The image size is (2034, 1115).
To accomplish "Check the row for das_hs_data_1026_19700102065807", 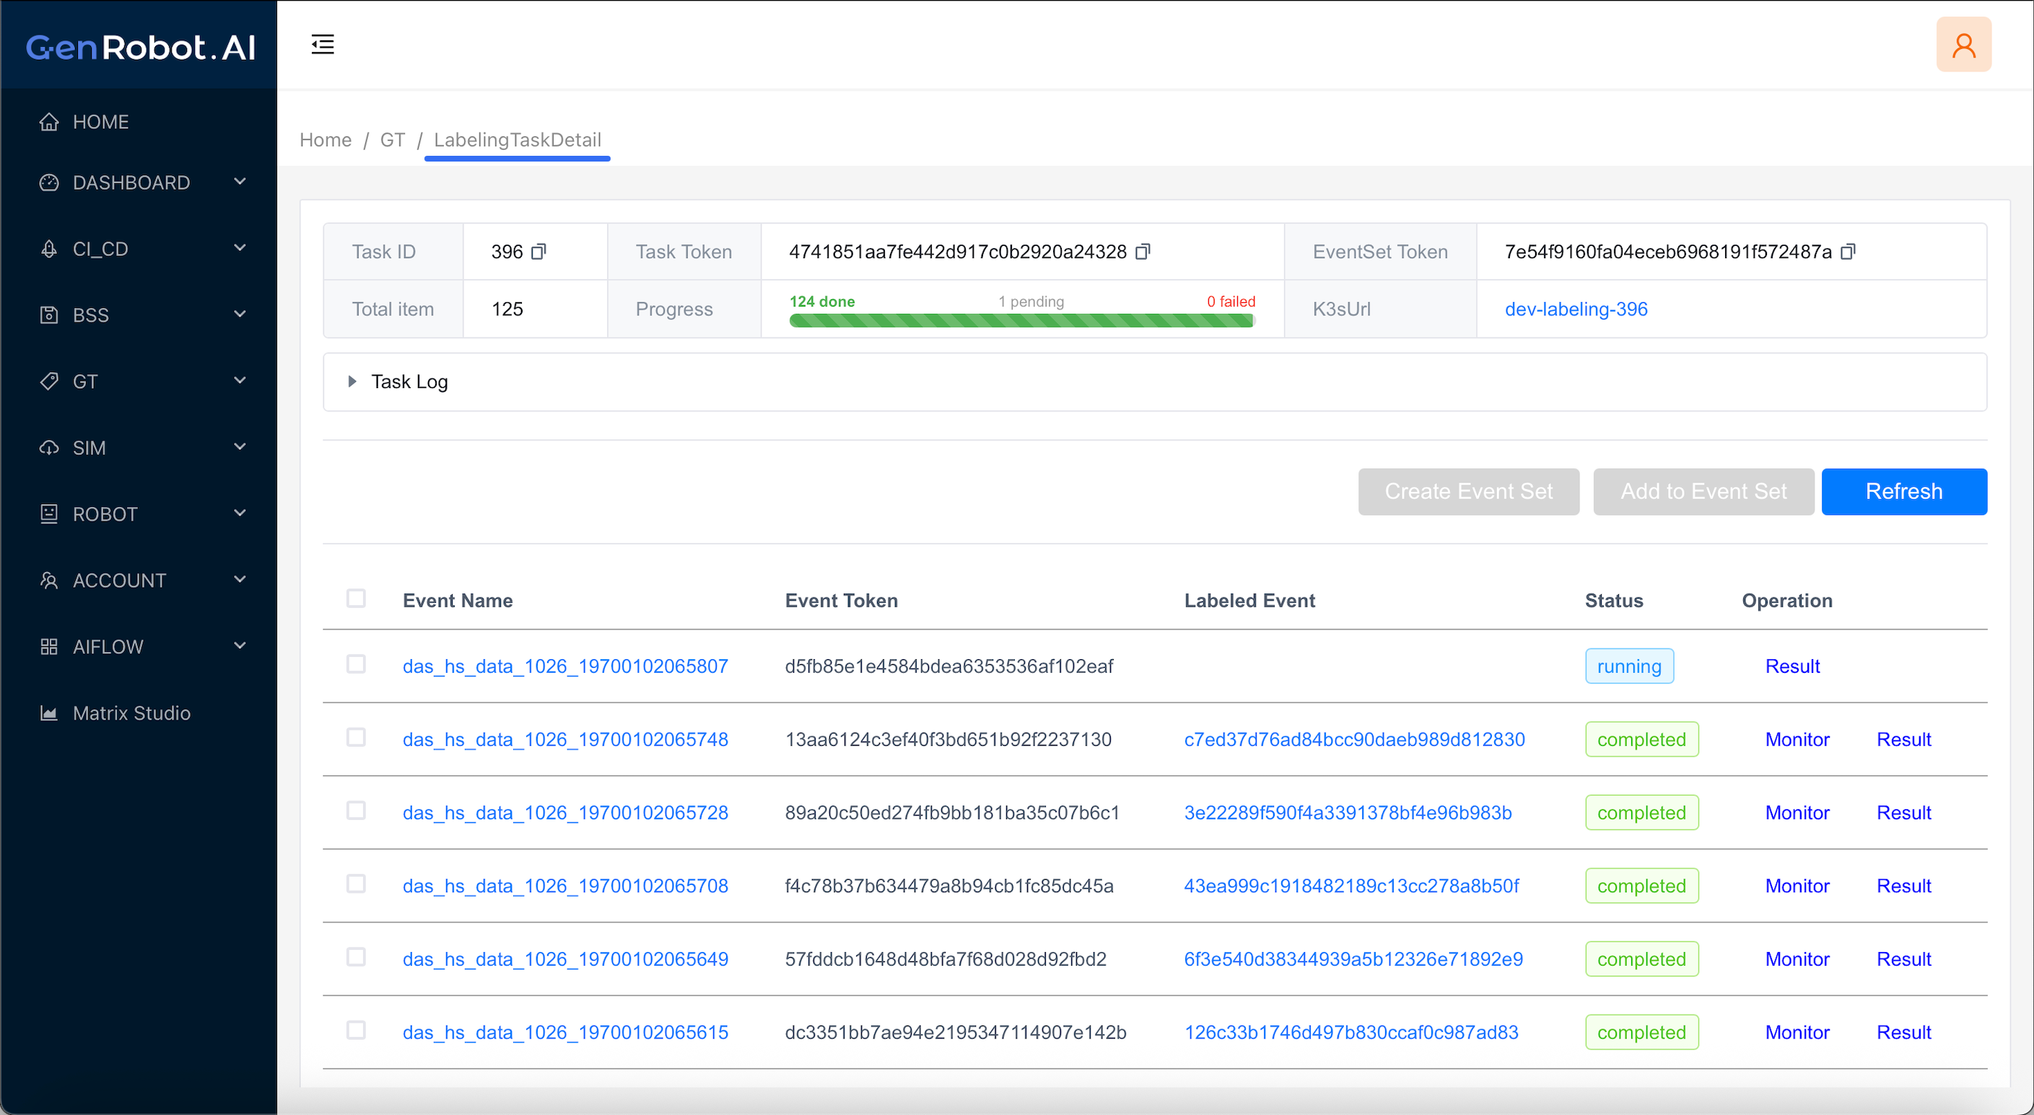I will pyautogui.click(x=356, y=664).
